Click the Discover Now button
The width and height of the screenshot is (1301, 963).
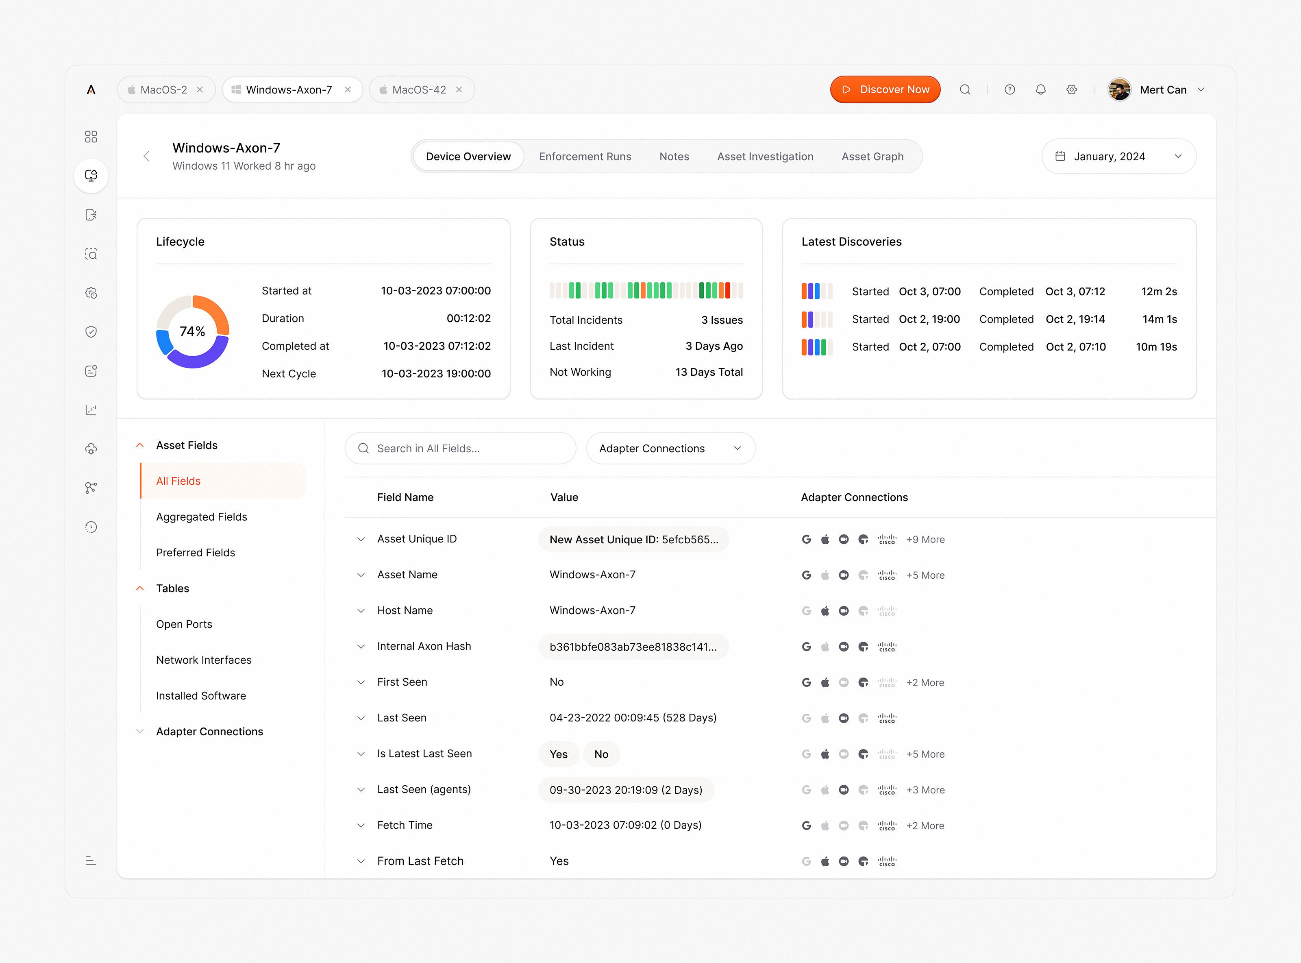885,89
